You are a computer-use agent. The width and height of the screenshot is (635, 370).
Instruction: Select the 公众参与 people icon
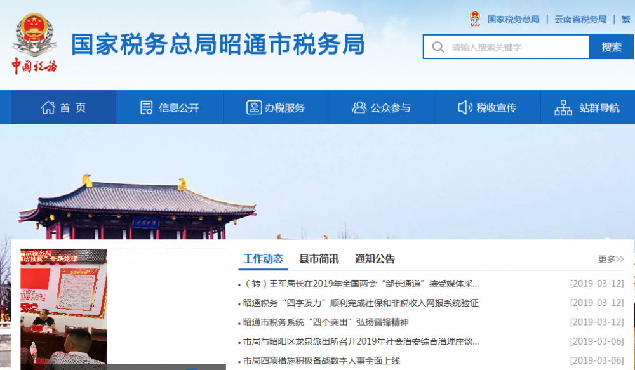point(359,107)
